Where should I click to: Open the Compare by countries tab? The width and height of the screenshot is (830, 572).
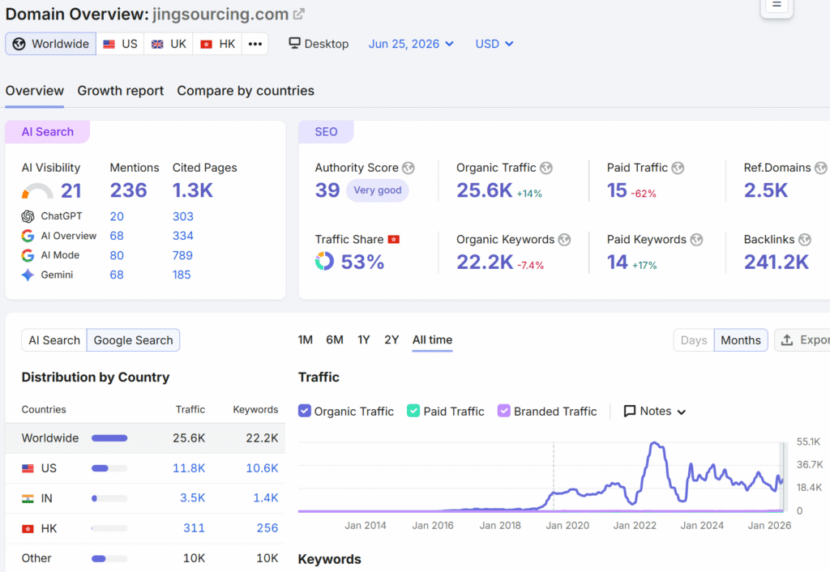pos(246,91)
